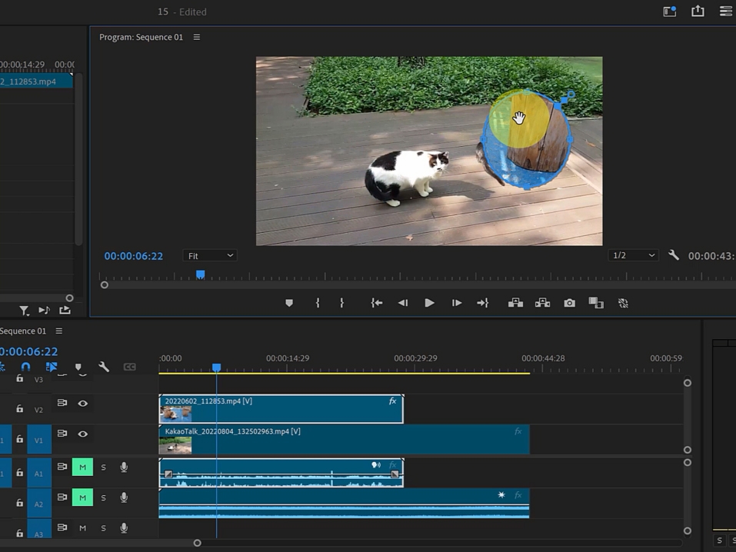Click the Solo S button in audio meters
The width and height of the screenshot is (736, 552).
pos(719,540)
